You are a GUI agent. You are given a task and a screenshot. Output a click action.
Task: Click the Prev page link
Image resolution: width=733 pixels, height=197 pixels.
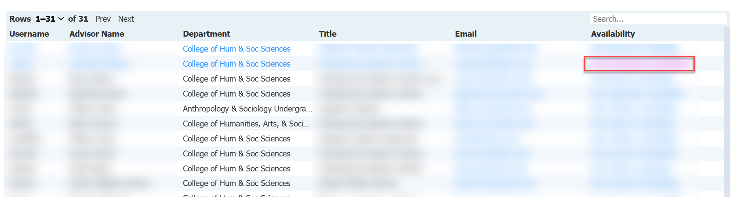103,19
